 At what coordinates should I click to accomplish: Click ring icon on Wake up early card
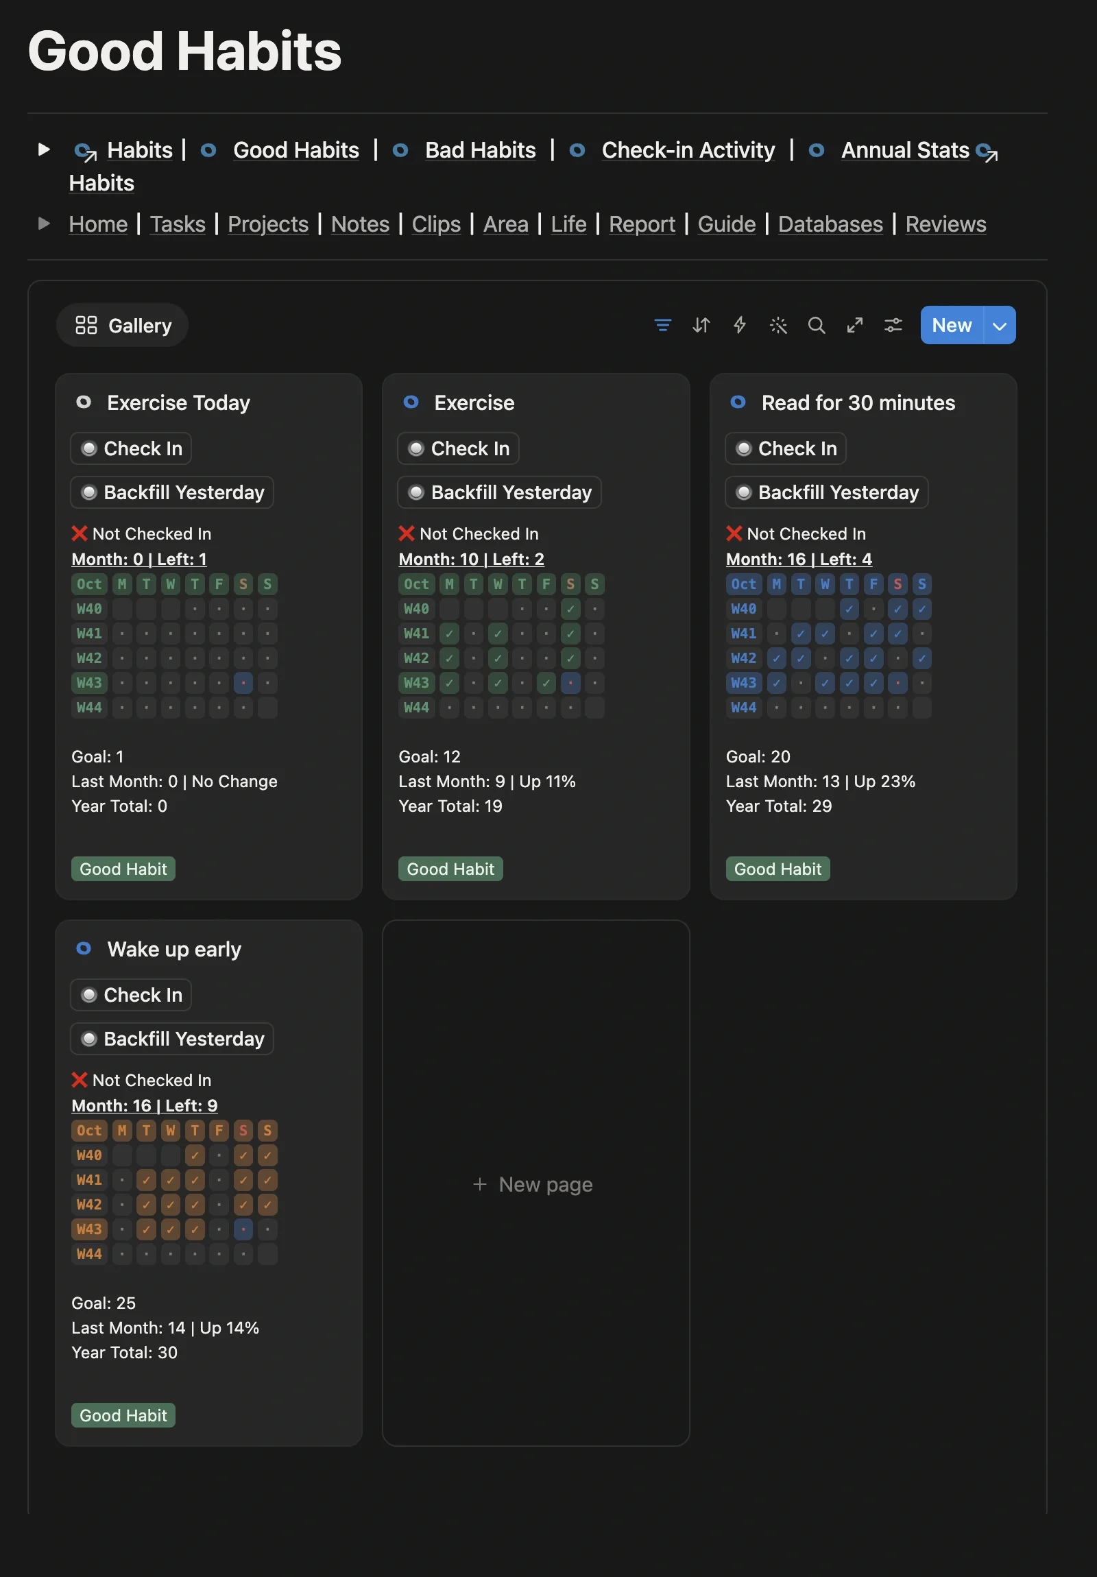point(83,948)
